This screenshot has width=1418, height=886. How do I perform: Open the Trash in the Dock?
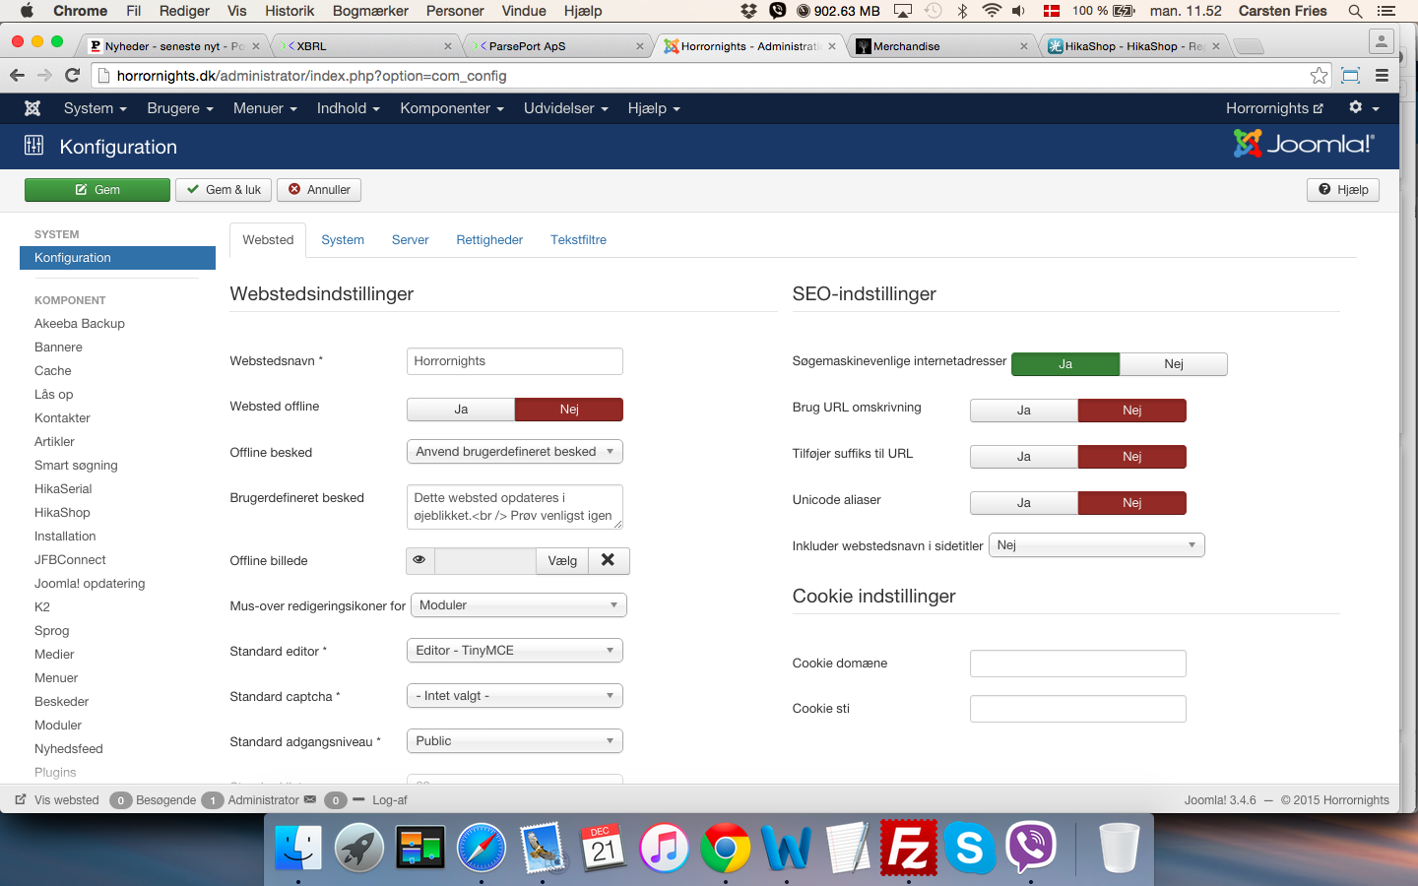pos(1119,847)
